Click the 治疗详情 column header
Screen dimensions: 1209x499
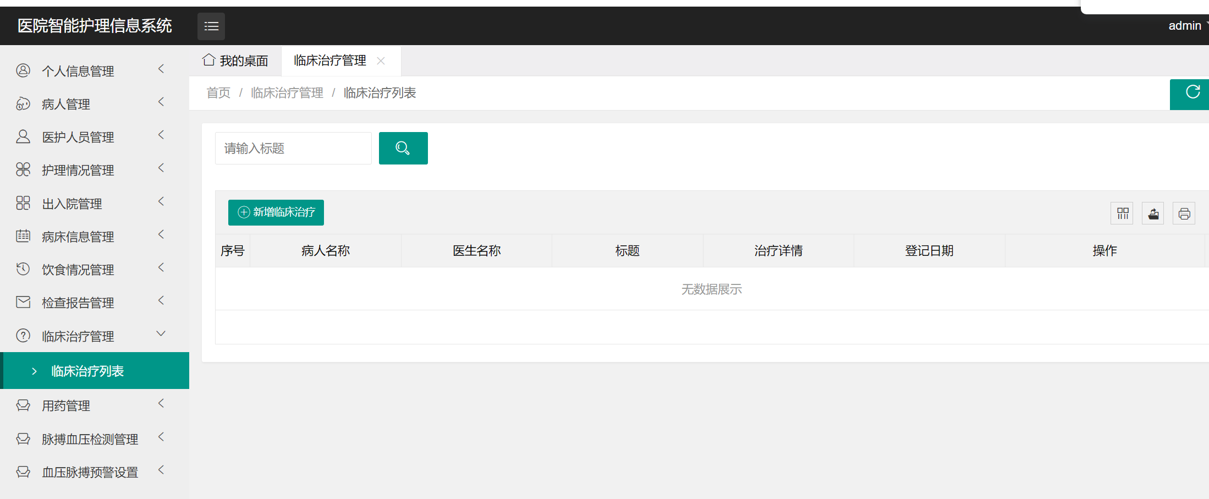coord(779,251)
